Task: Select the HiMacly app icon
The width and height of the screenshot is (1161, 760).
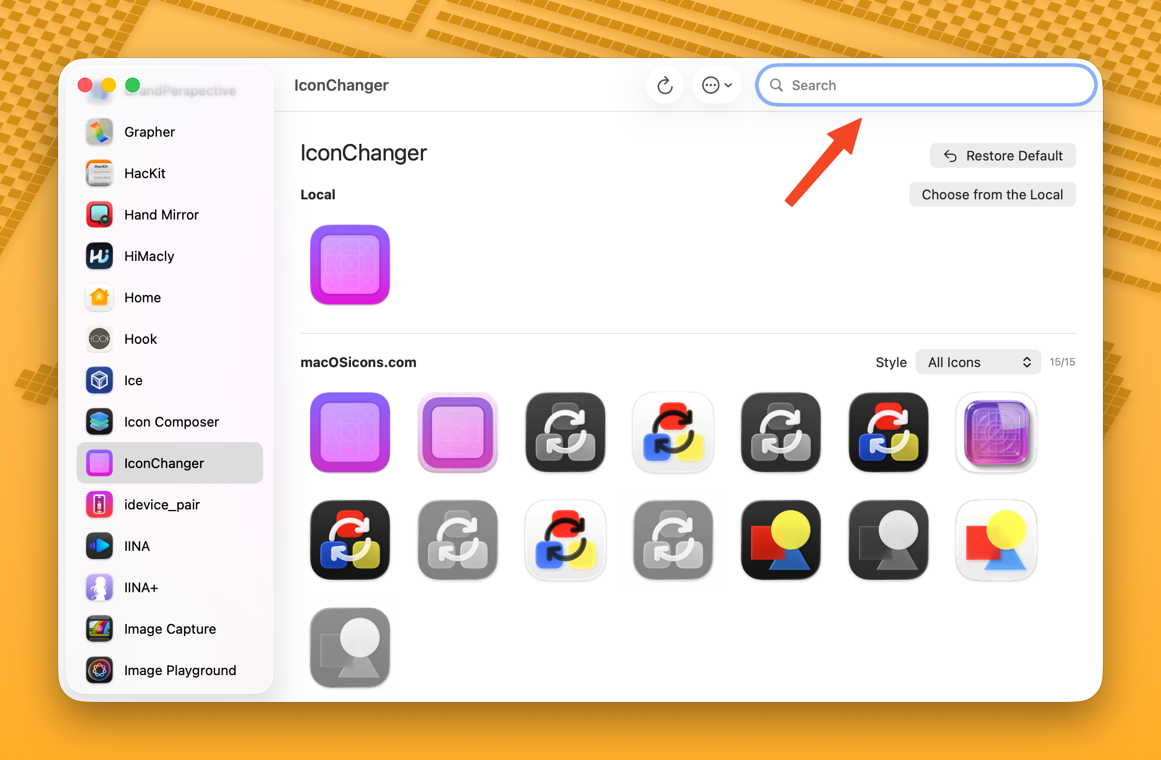Action: coord(149,256)
